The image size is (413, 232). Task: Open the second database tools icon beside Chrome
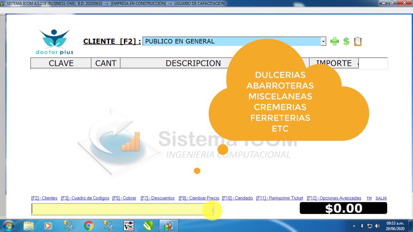click(108, 226)
